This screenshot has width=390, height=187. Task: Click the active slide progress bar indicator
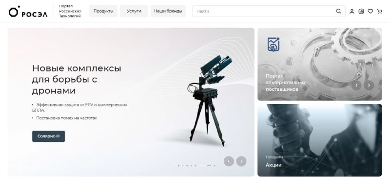[205, 166]
